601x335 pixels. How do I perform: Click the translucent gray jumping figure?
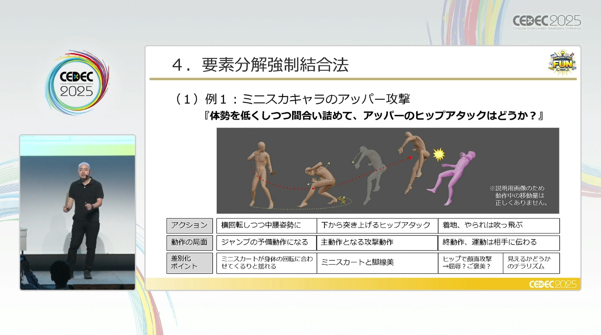tap(369, 173)
